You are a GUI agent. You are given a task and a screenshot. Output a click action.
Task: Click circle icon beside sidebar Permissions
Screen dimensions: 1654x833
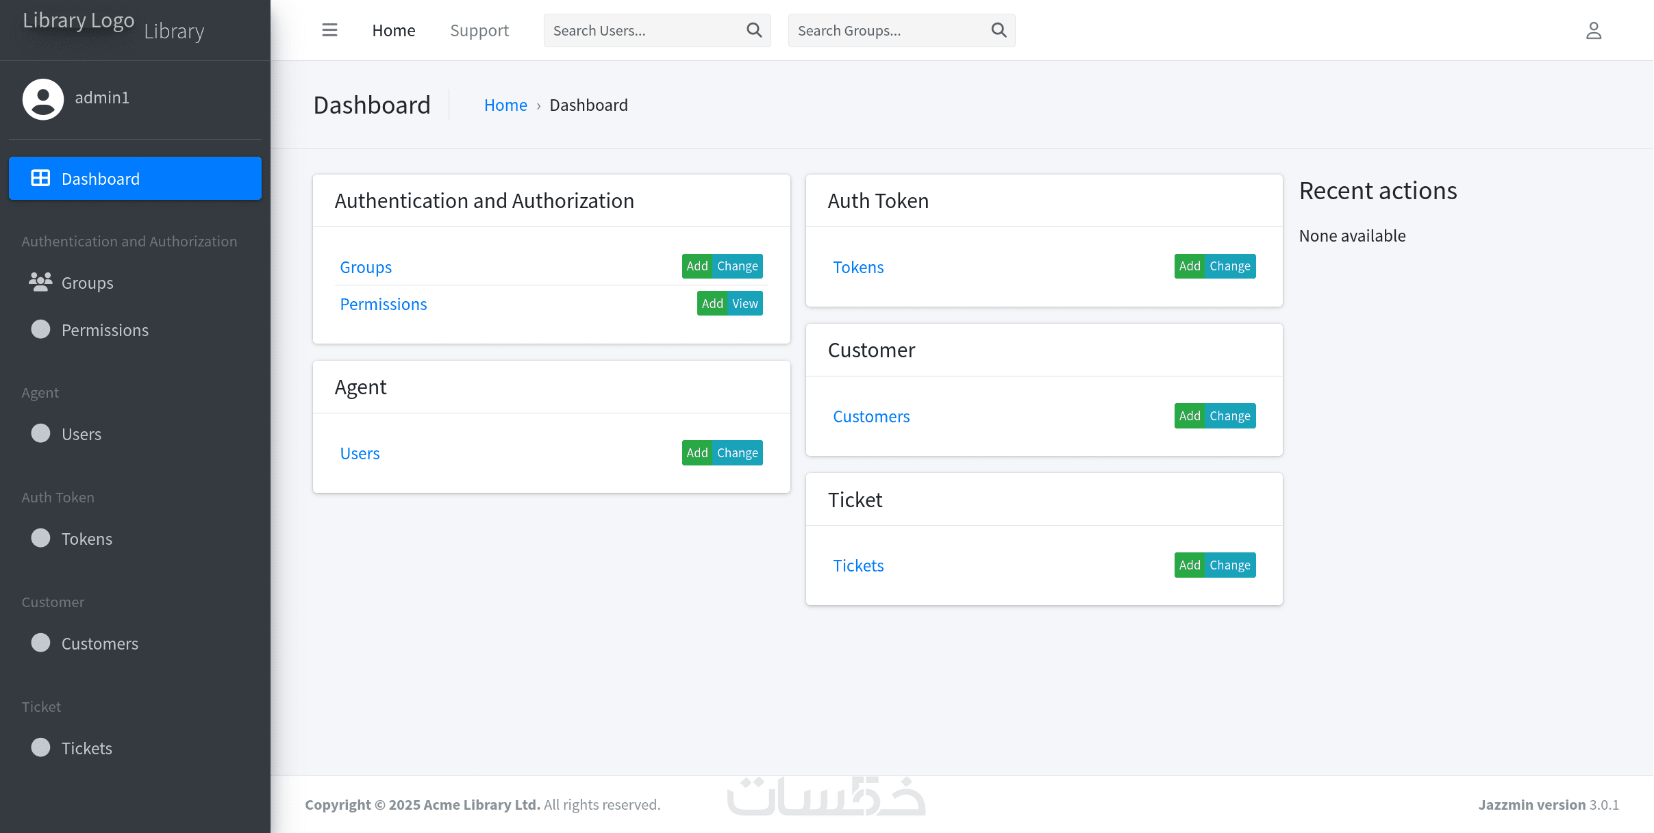click(x=40, y=329)
